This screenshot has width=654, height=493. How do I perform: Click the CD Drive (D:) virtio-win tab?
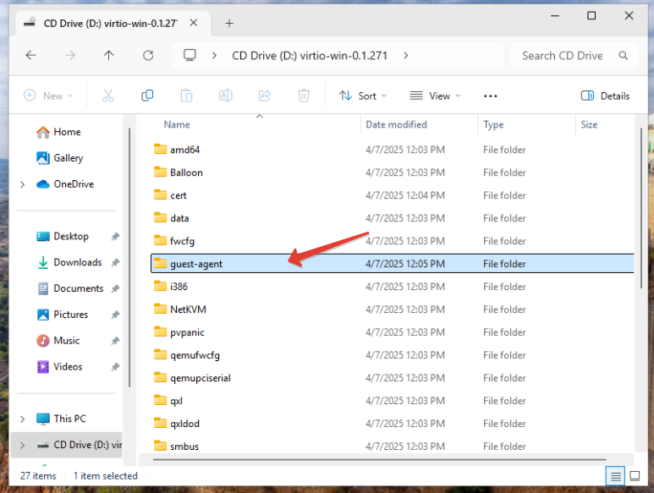pos(113,24)
